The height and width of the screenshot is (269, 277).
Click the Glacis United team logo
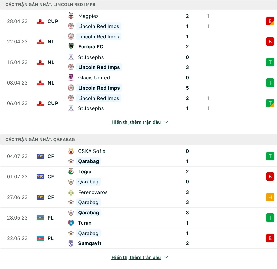71,77
